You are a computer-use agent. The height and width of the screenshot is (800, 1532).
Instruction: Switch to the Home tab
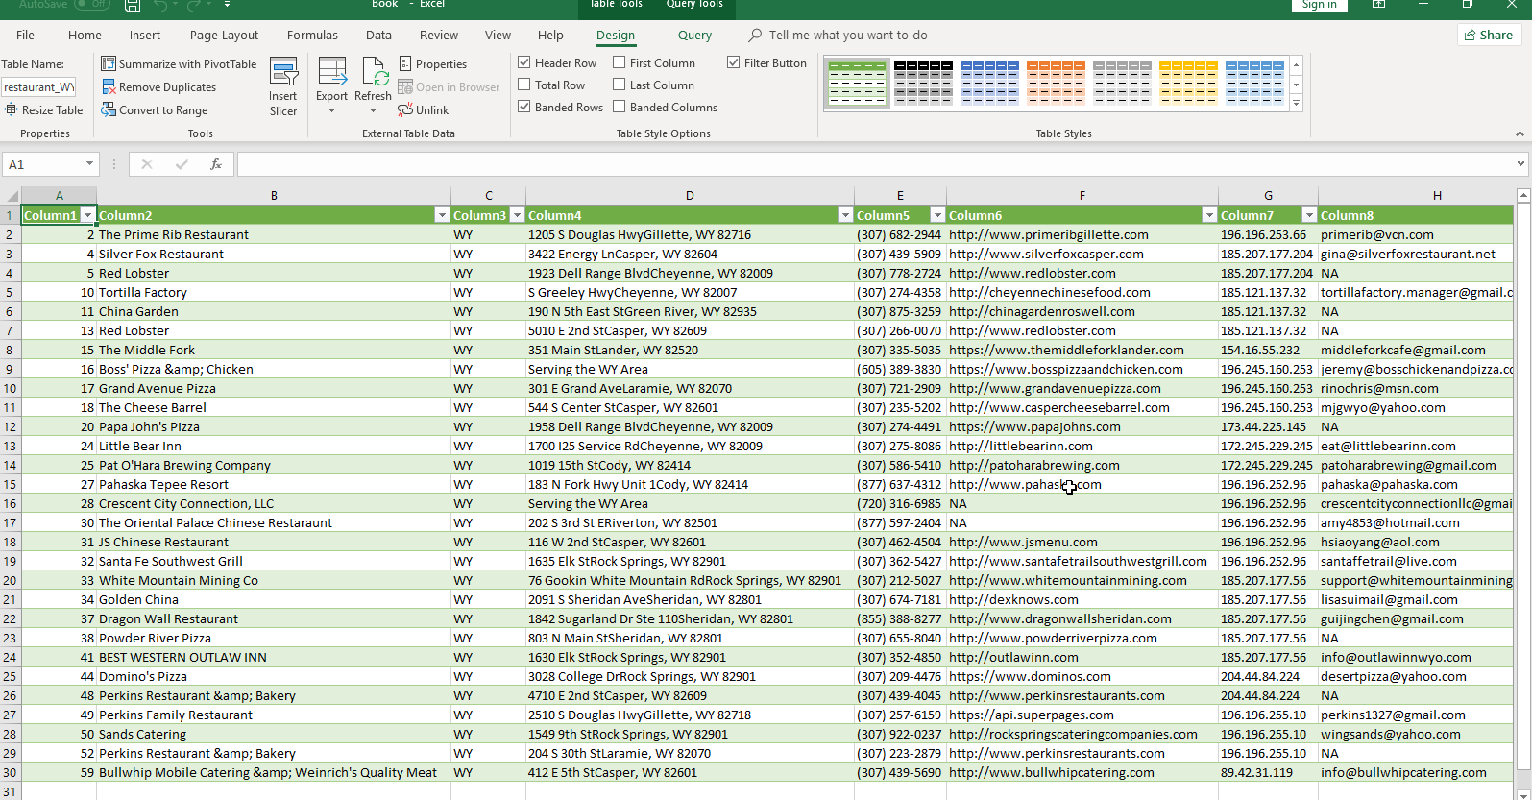85,35
